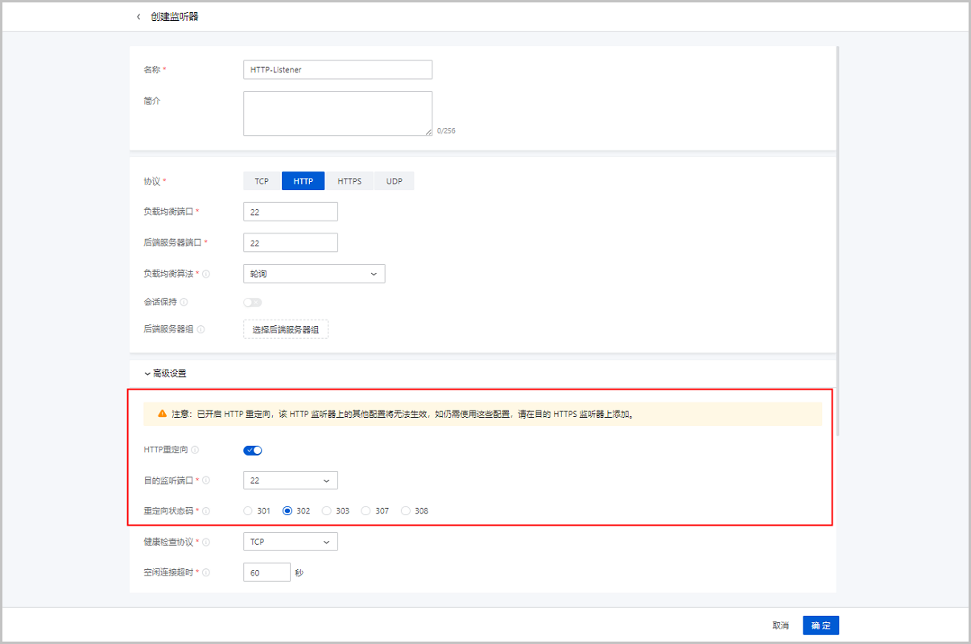Switch protocol to HTTPS

(x=349, y=181)
